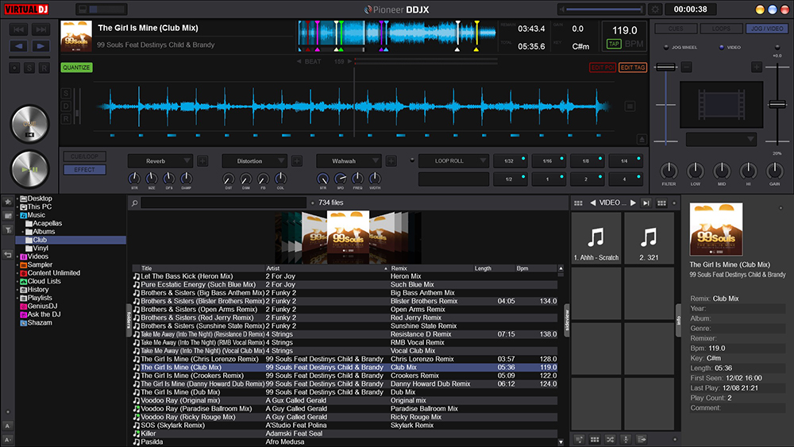The width and height of the screenshot is (794, 447).
Task: Click the previous track skip-back button
Action: pyautogui.click(x=19, y=29)
